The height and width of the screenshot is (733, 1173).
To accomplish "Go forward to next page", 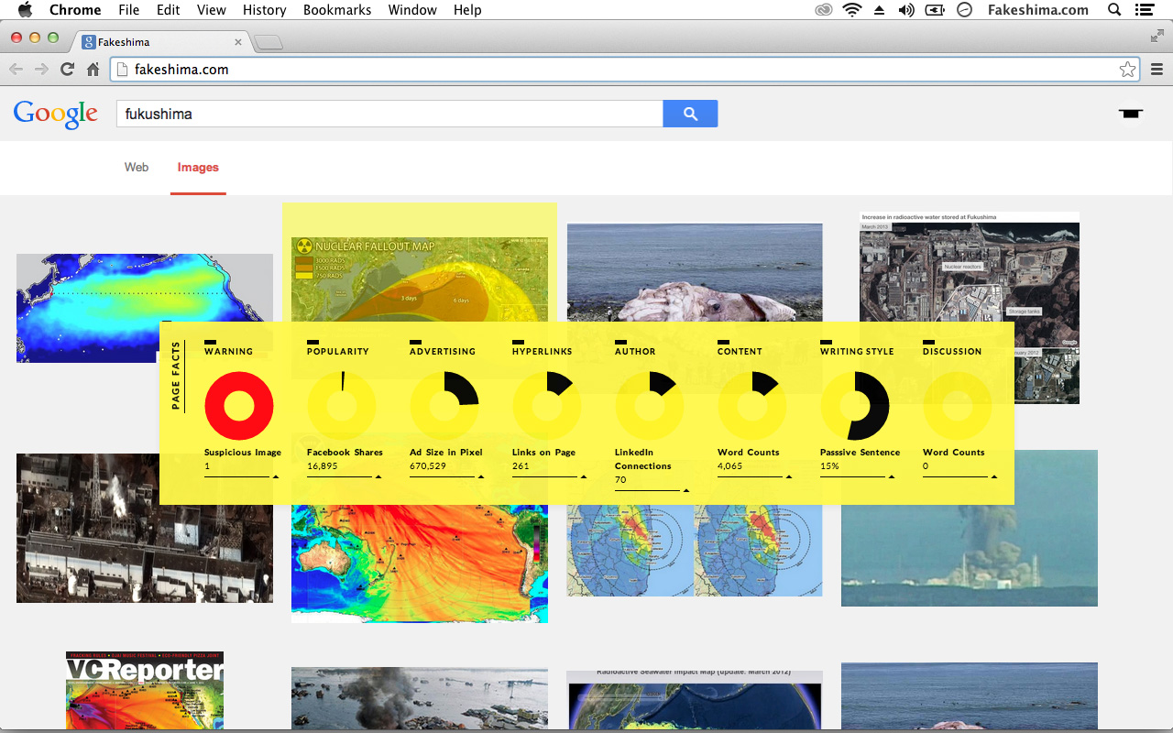I will [41, 69].
